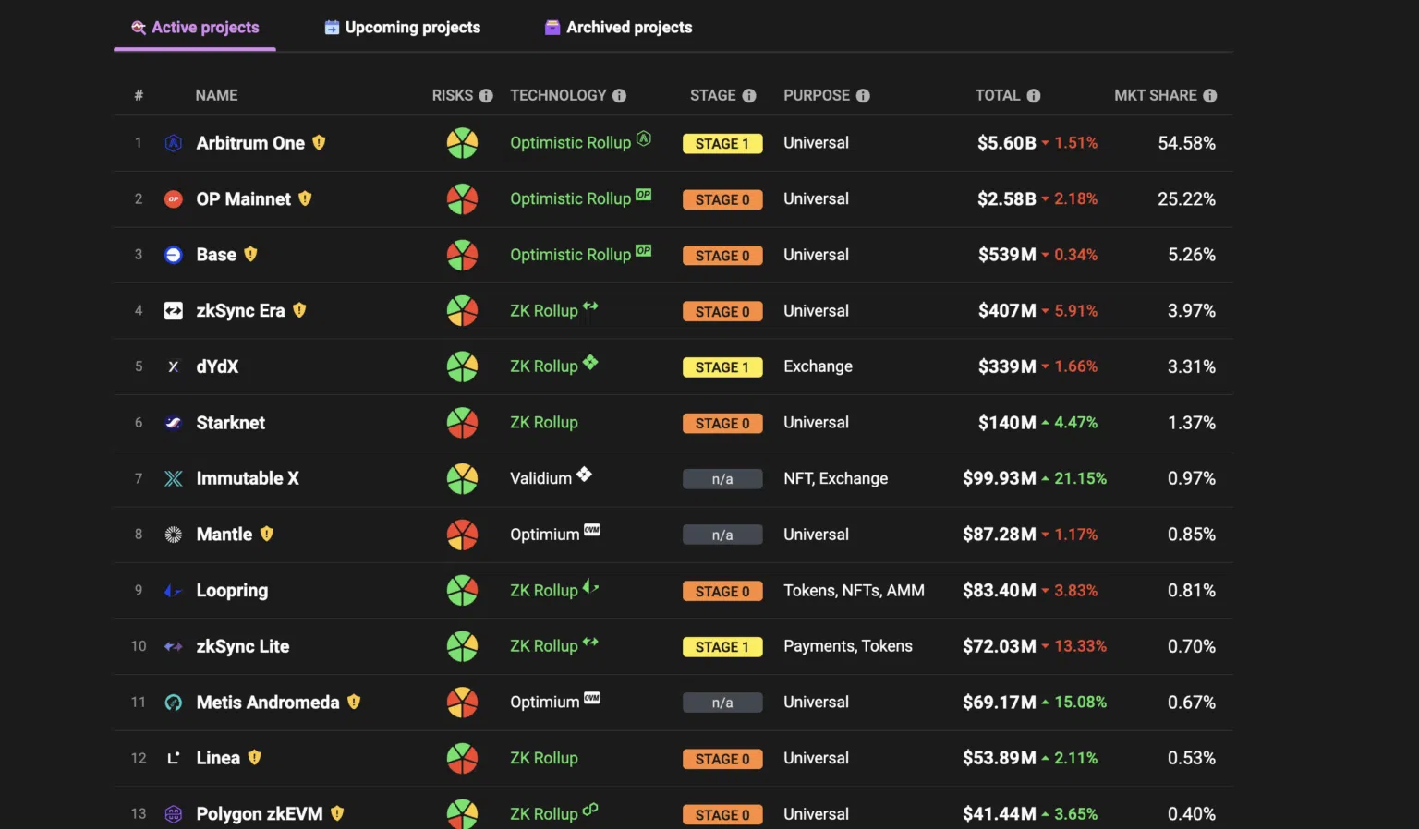
Task: Click the dYdX project logo
Action: click(173, 366)
